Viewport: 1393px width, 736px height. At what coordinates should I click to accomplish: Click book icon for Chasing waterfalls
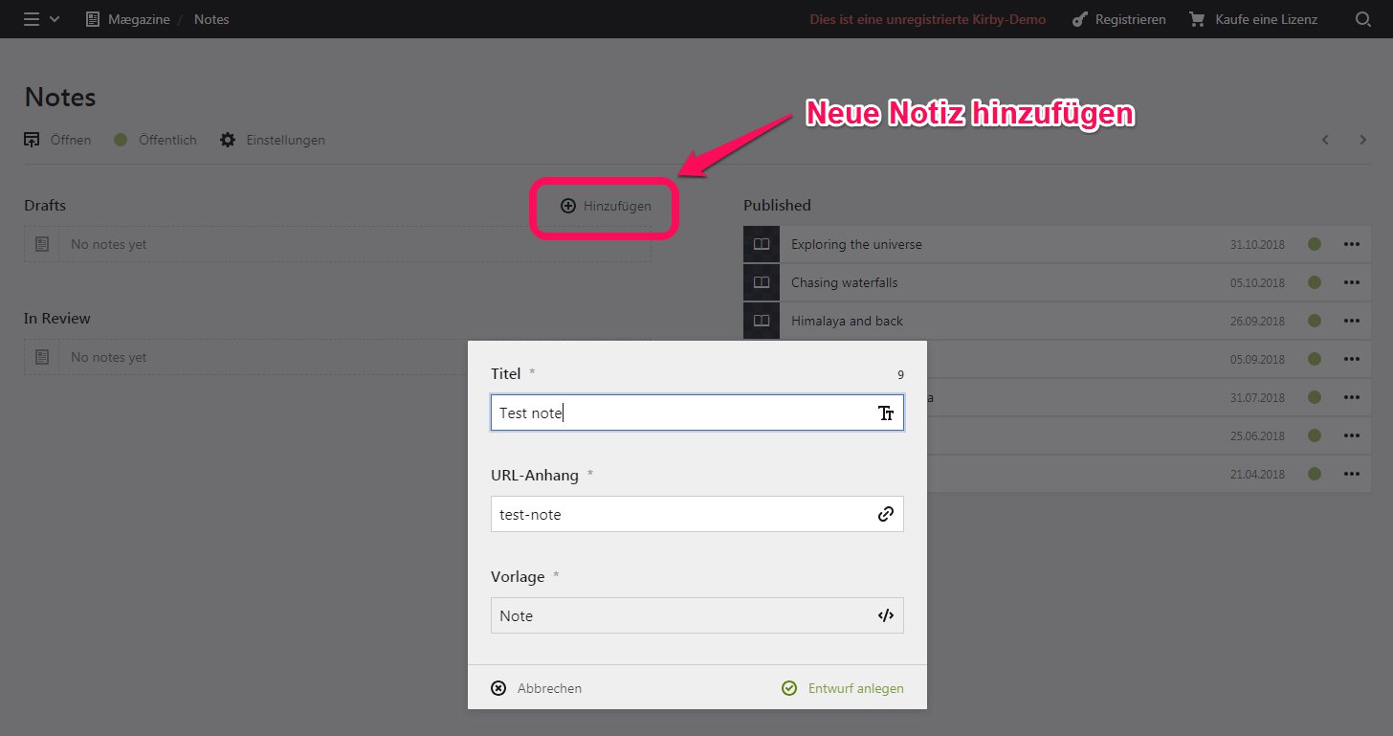(x=762, y=283)
